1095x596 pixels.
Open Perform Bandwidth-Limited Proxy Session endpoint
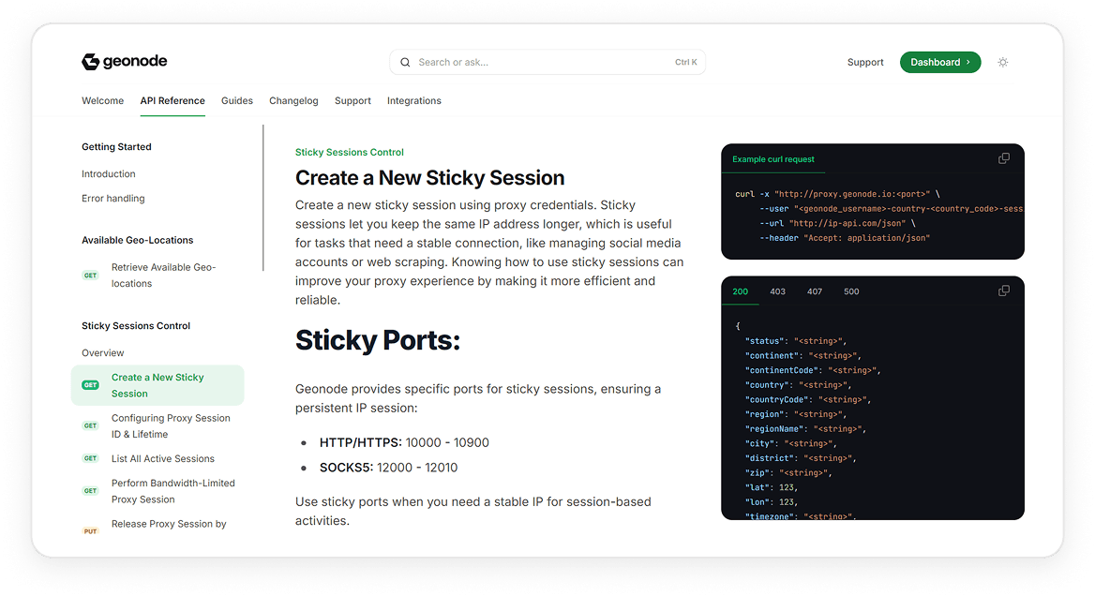point(173,491)
